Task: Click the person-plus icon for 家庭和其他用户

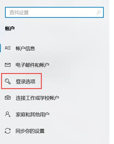Action: pos(8,114)
